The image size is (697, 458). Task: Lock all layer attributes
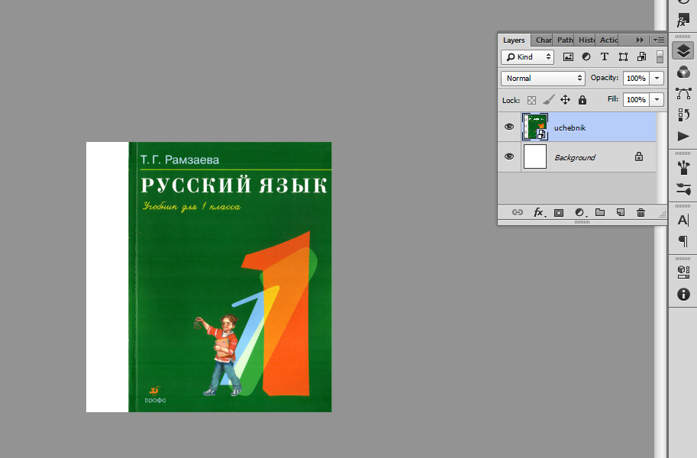click(x=582, y=99)
